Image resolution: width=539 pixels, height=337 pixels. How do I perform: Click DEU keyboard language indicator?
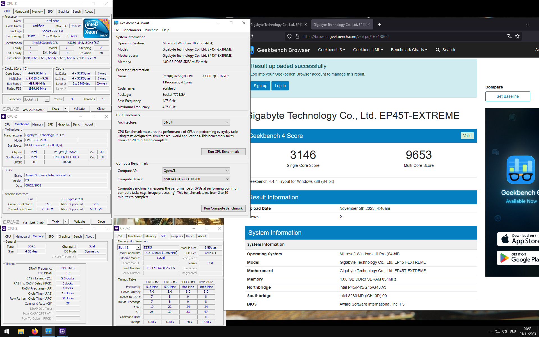[x=513, y=331]
